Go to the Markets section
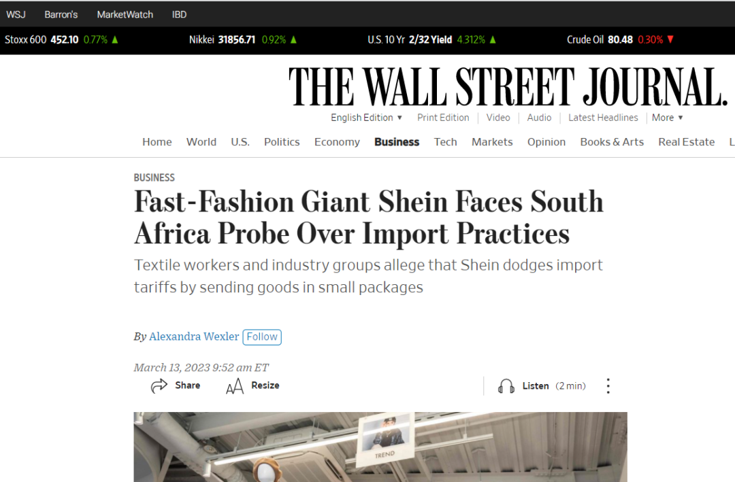 coord(492,142)
